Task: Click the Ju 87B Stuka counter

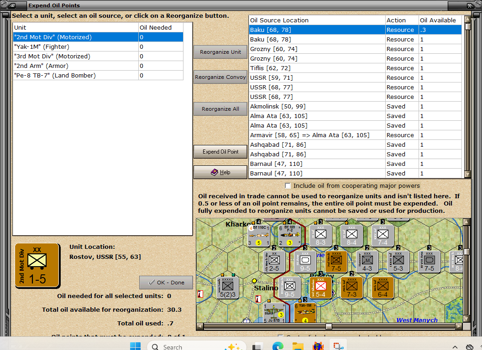Action: coord(274,313)
